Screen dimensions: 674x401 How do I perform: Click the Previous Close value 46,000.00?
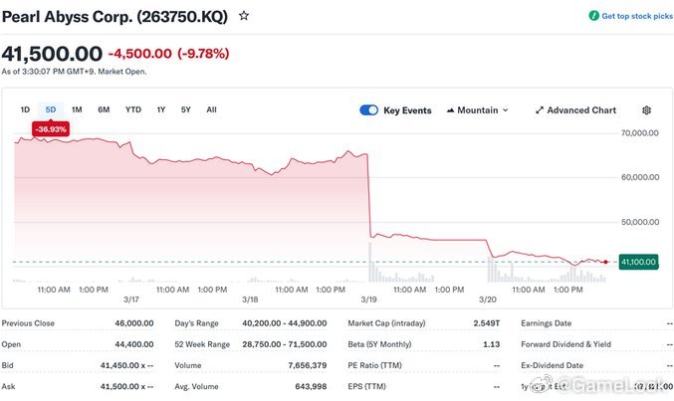point(134,323)
